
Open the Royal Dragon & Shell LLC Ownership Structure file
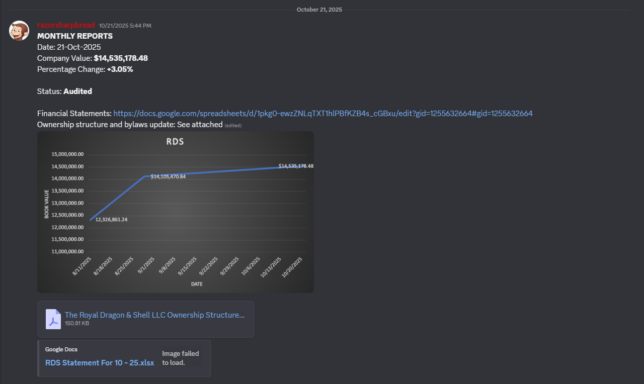(154, 315)
